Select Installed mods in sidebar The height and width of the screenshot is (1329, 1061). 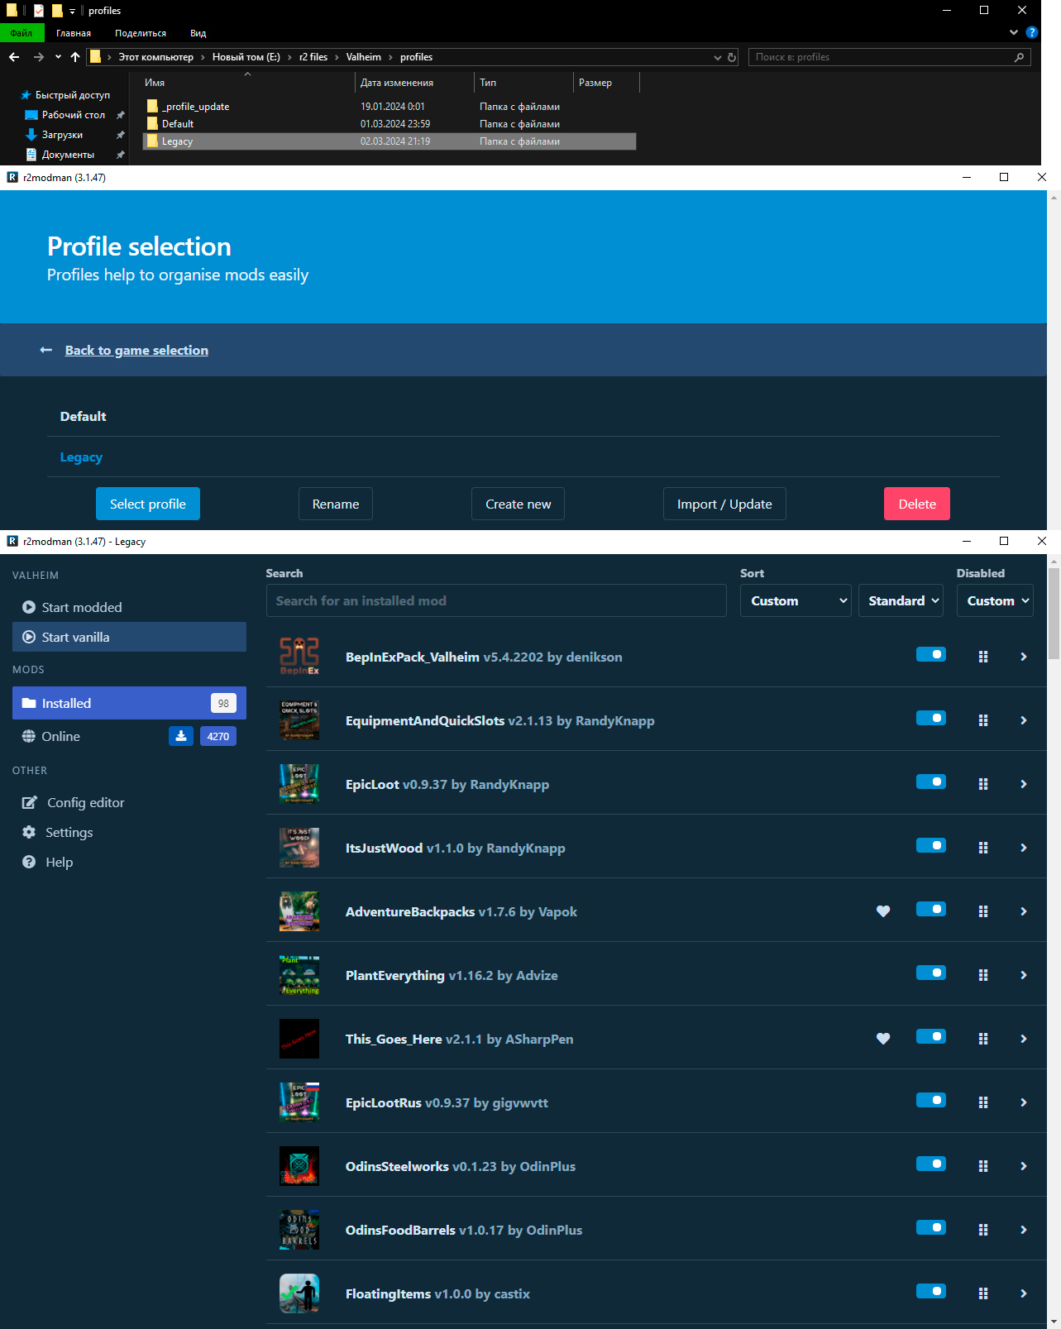pyautogui.click(x=129, y=703)
